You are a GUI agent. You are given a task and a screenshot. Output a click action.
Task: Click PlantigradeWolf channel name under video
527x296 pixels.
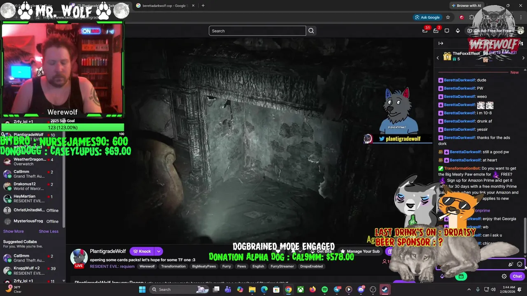coord(108,251)
